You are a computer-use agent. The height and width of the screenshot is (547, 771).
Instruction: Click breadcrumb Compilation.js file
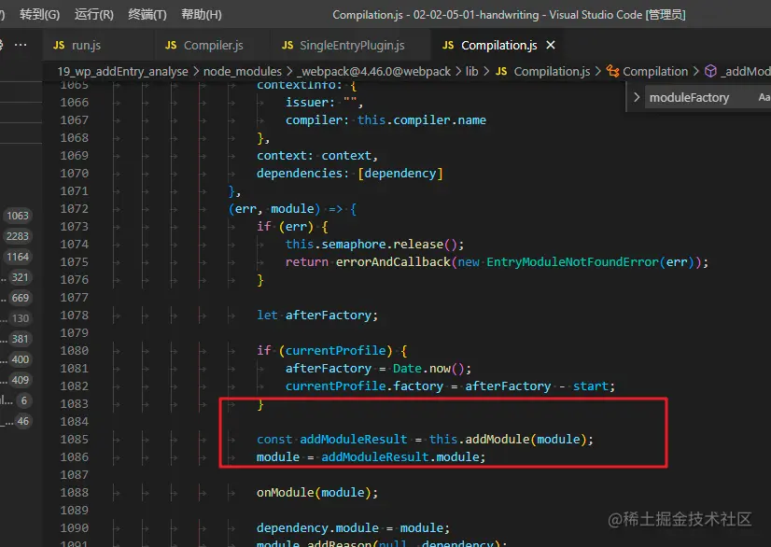point(552,72)
